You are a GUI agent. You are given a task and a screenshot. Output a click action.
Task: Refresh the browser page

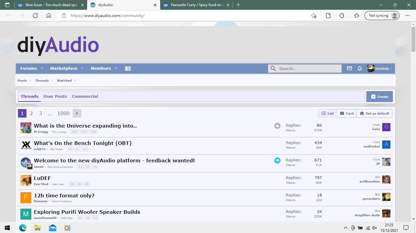click(x=35, y=16)
